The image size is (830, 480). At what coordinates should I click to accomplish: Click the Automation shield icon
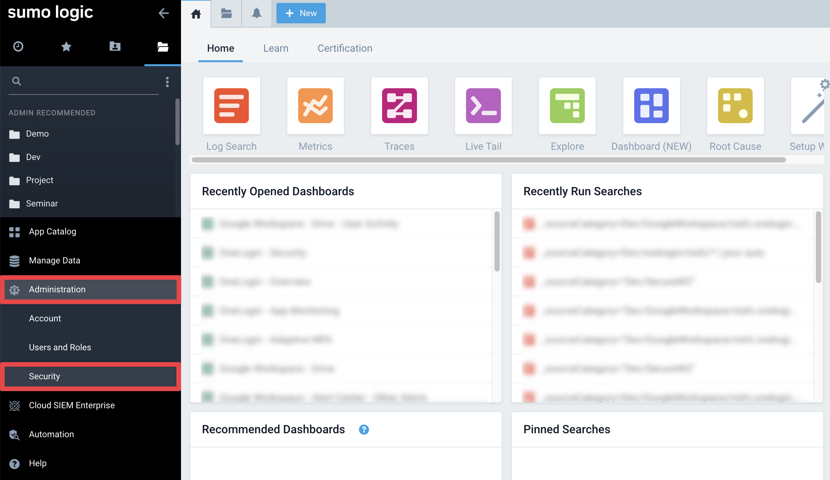14,435
